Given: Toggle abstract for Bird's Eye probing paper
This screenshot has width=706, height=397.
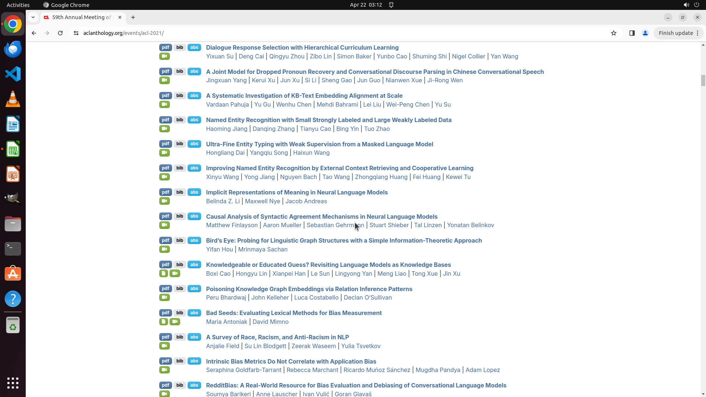Looking at the screenshot, I should [194, 240].
